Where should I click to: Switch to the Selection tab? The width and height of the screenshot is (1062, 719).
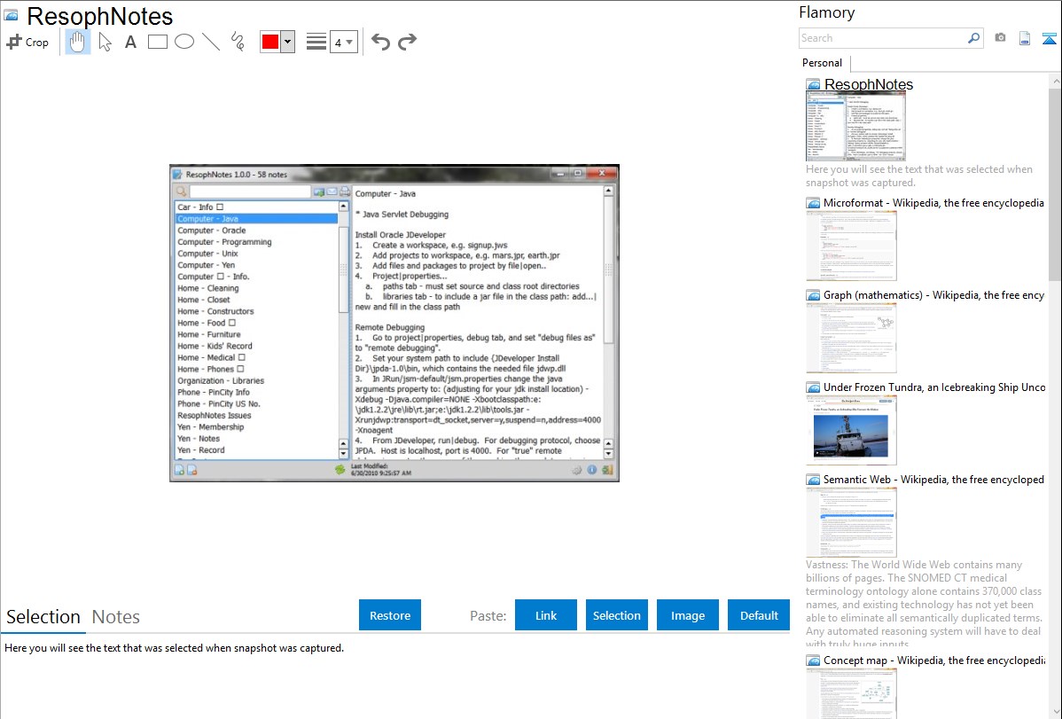click(43, 617)
